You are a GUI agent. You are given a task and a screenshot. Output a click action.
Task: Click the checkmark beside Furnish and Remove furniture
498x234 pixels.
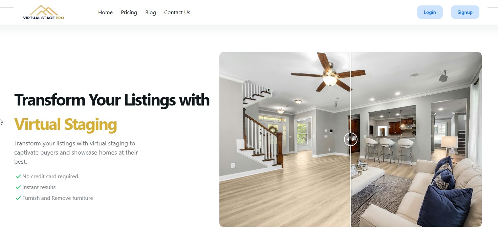(x=18, y=198)
